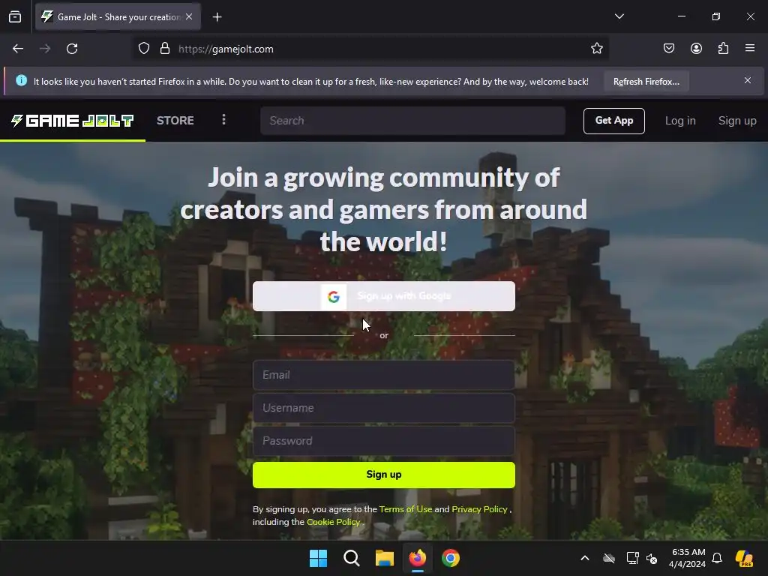Click the Copilot preview icon
768x576 pixels.
[x=744, y=558]
